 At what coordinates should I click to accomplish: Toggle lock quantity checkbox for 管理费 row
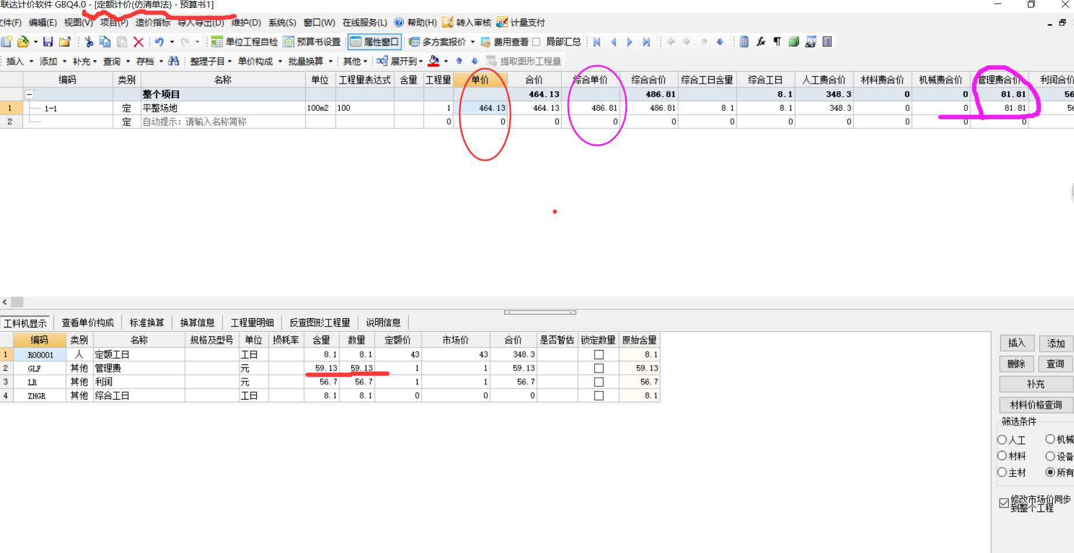click(599, 368)
